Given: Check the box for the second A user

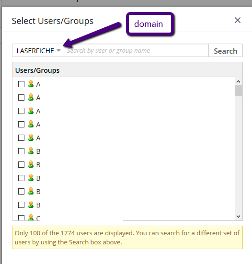Looking at the screenshot, I should tap(21, 97).
